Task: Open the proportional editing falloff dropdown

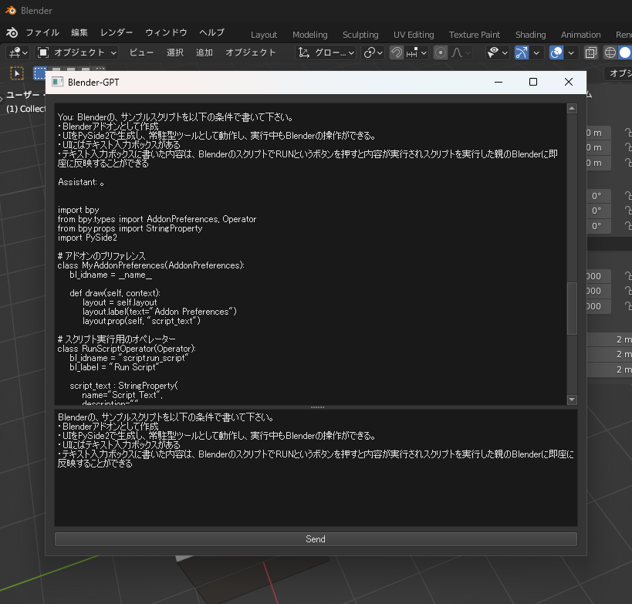Action: click(461, 52)
